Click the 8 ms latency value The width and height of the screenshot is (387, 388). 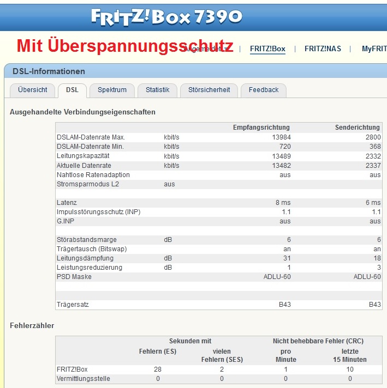click(x=283, y=203)
